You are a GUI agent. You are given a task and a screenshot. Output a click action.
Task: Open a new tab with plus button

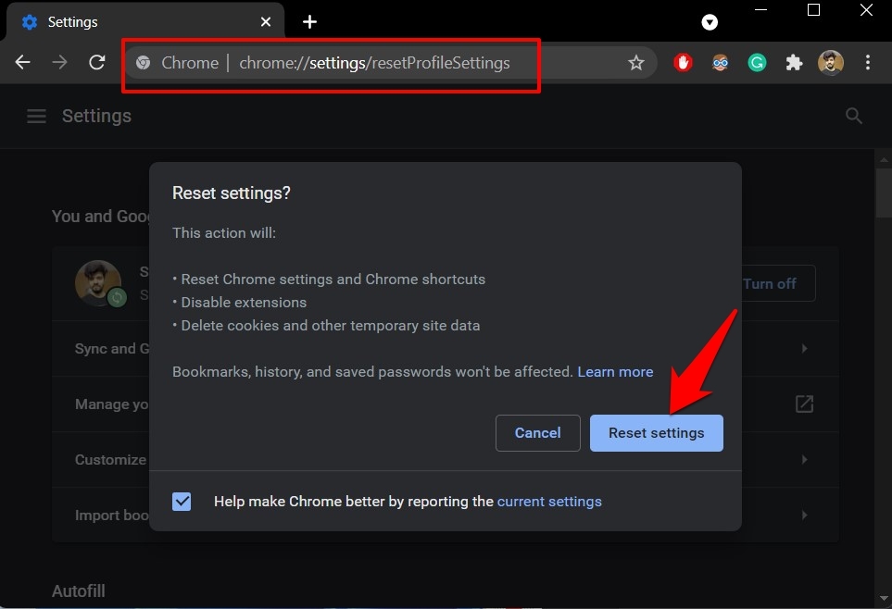tap(310, 21)
